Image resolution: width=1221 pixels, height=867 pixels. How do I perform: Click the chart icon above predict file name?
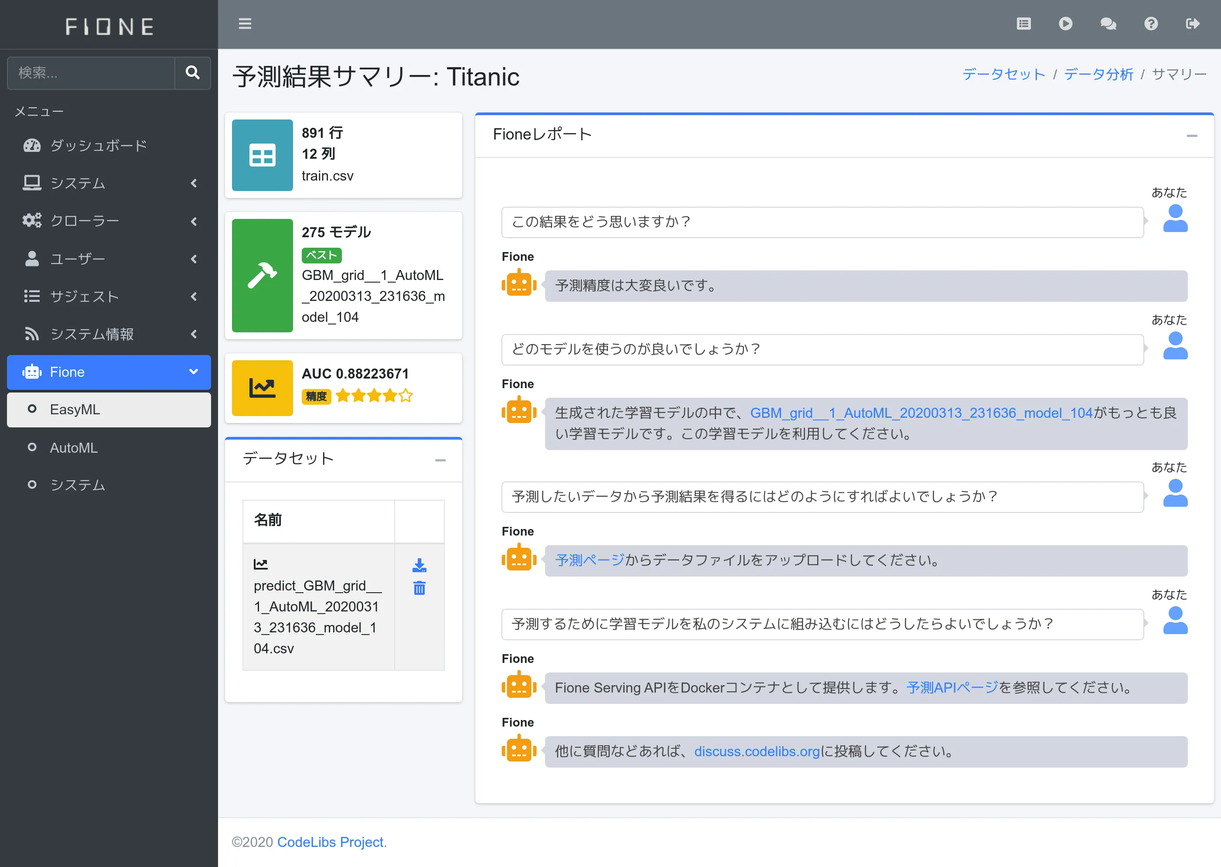coord(260,564)
